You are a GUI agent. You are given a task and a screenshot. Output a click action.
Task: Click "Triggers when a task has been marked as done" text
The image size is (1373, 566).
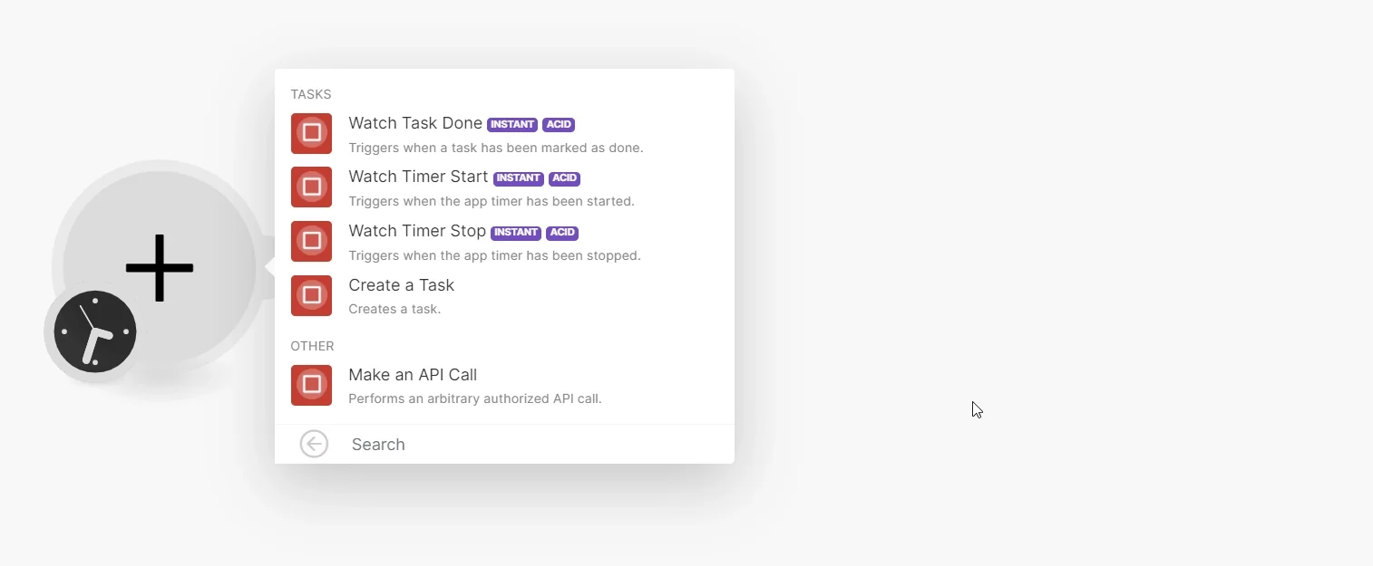click(496, 148)
